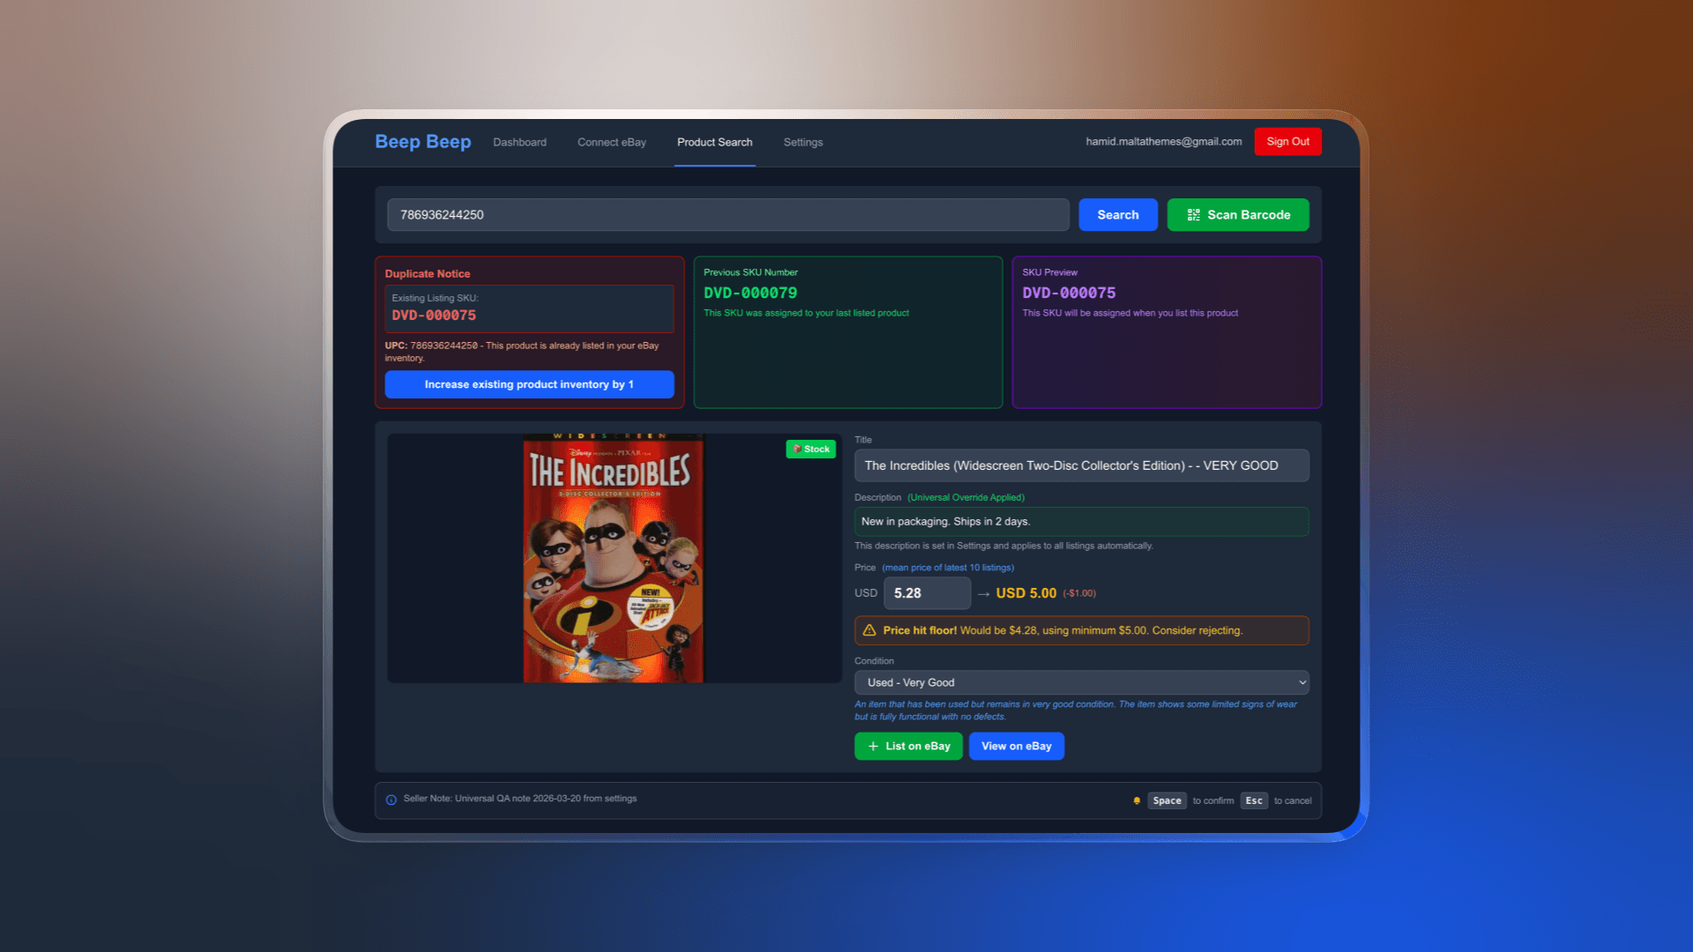Click the existing listing SKU DVD-000075

pos(434,316)
